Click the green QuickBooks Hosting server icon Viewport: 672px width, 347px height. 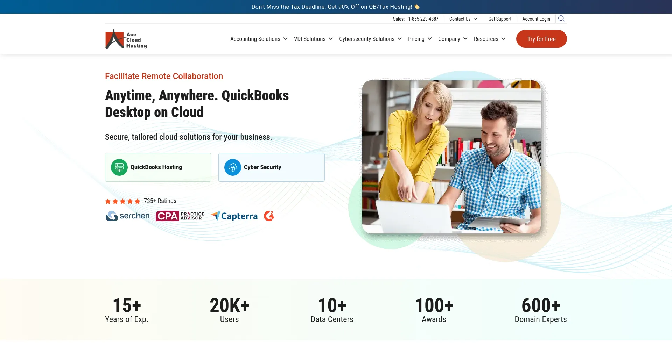119,167
